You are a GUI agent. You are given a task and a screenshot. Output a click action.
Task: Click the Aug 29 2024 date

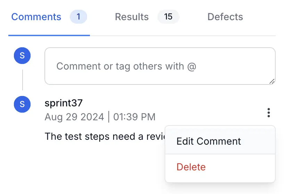[74, 117]
